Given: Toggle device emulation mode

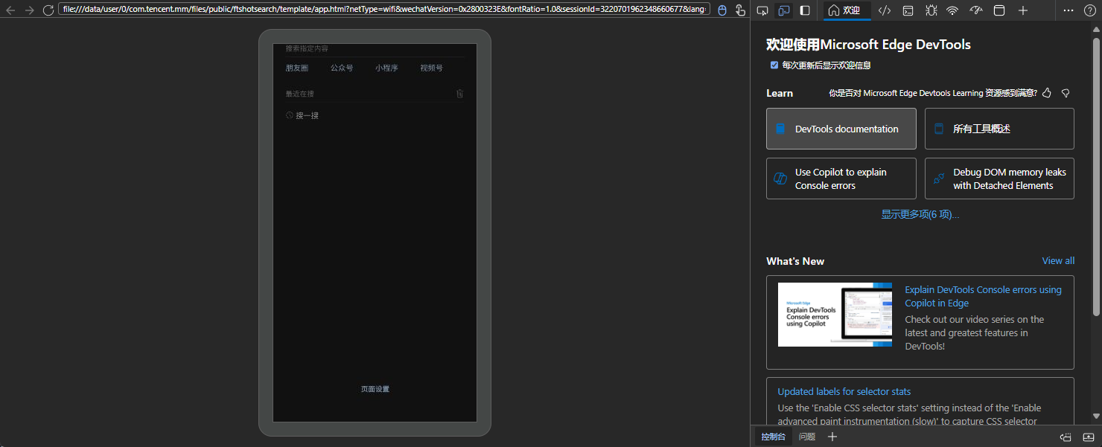Looking at the screenshot, I should (783, 10).
